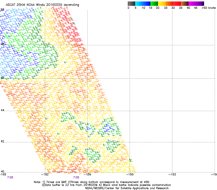This screenshot has width=217, height=190.
Task: Pick the orange 25-30 knots legend swatch
Action: tap(169, 4)
